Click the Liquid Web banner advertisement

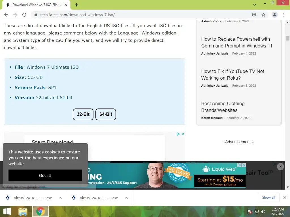[x=167, y=175]
